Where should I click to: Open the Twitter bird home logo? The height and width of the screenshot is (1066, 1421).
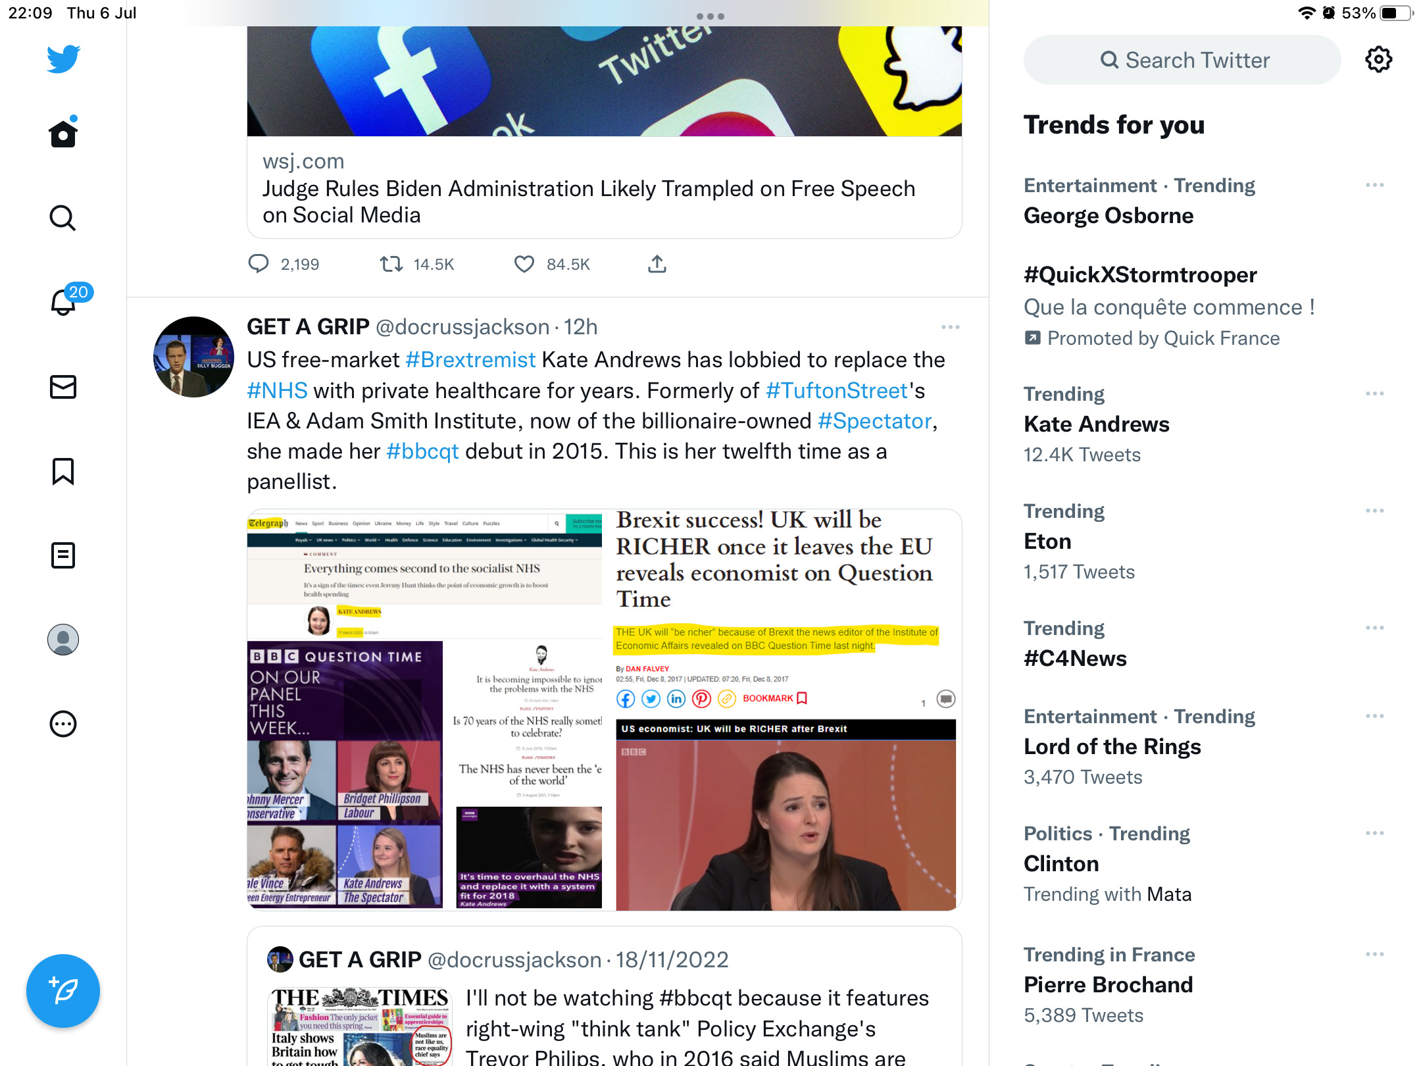click(x=63, y=59)
